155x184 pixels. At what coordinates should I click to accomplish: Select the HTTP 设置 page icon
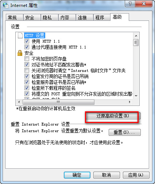[x=20, y=35]
